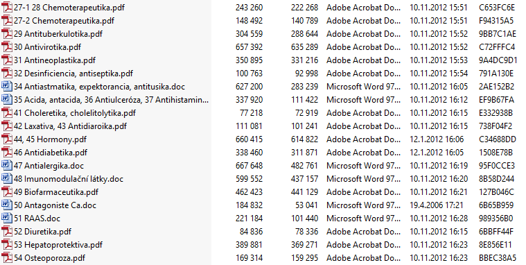Click CRC value C72FFFC4
526x265 pixels.
[x=497, y=47]
